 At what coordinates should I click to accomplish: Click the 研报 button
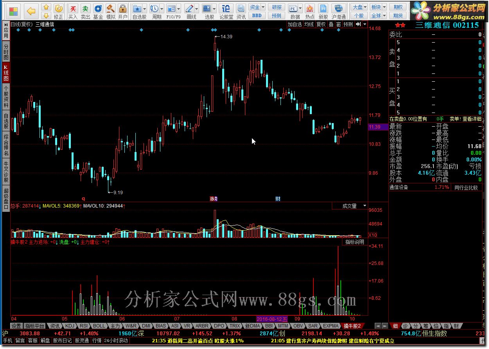[x=277, y=7]
